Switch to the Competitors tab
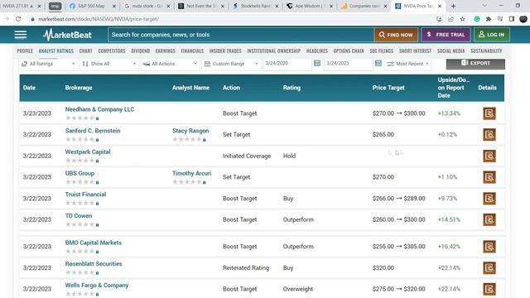530x298 pixels. point(112,51)
